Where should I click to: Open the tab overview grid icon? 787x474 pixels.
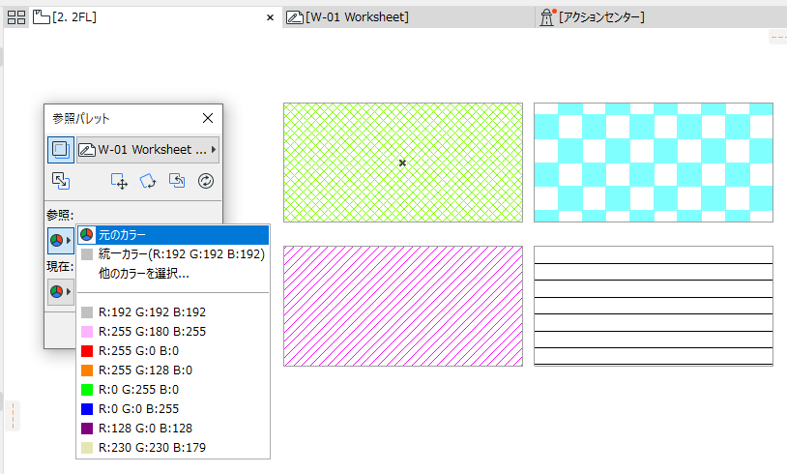[16, 17]
